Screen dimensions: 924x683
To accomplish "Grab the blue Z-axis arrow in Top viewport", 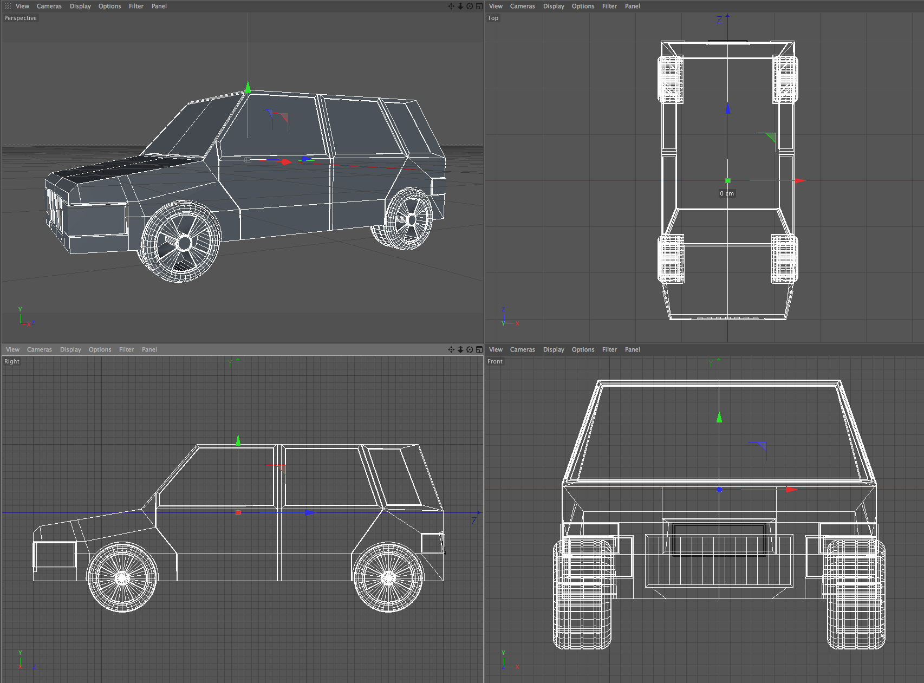I will pos(727,108).
